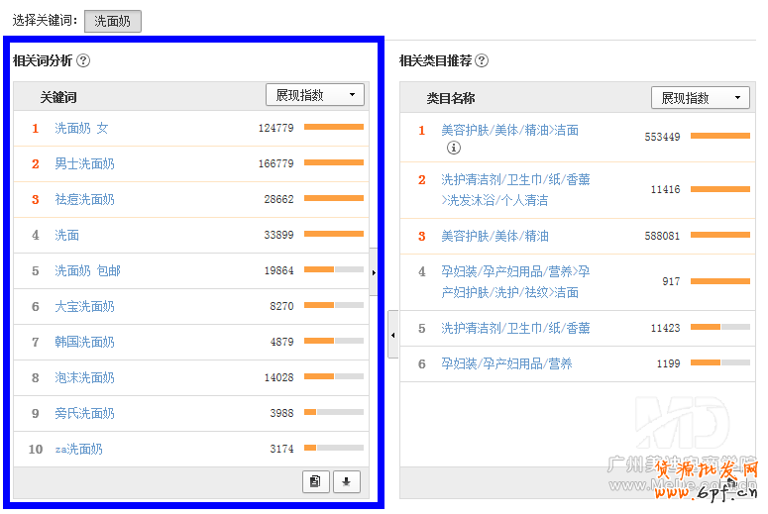Viewport: 768px width, 514px height.
Task: Click the 关键词 column header
Action: pyautogui.click(x=58, y=97)
